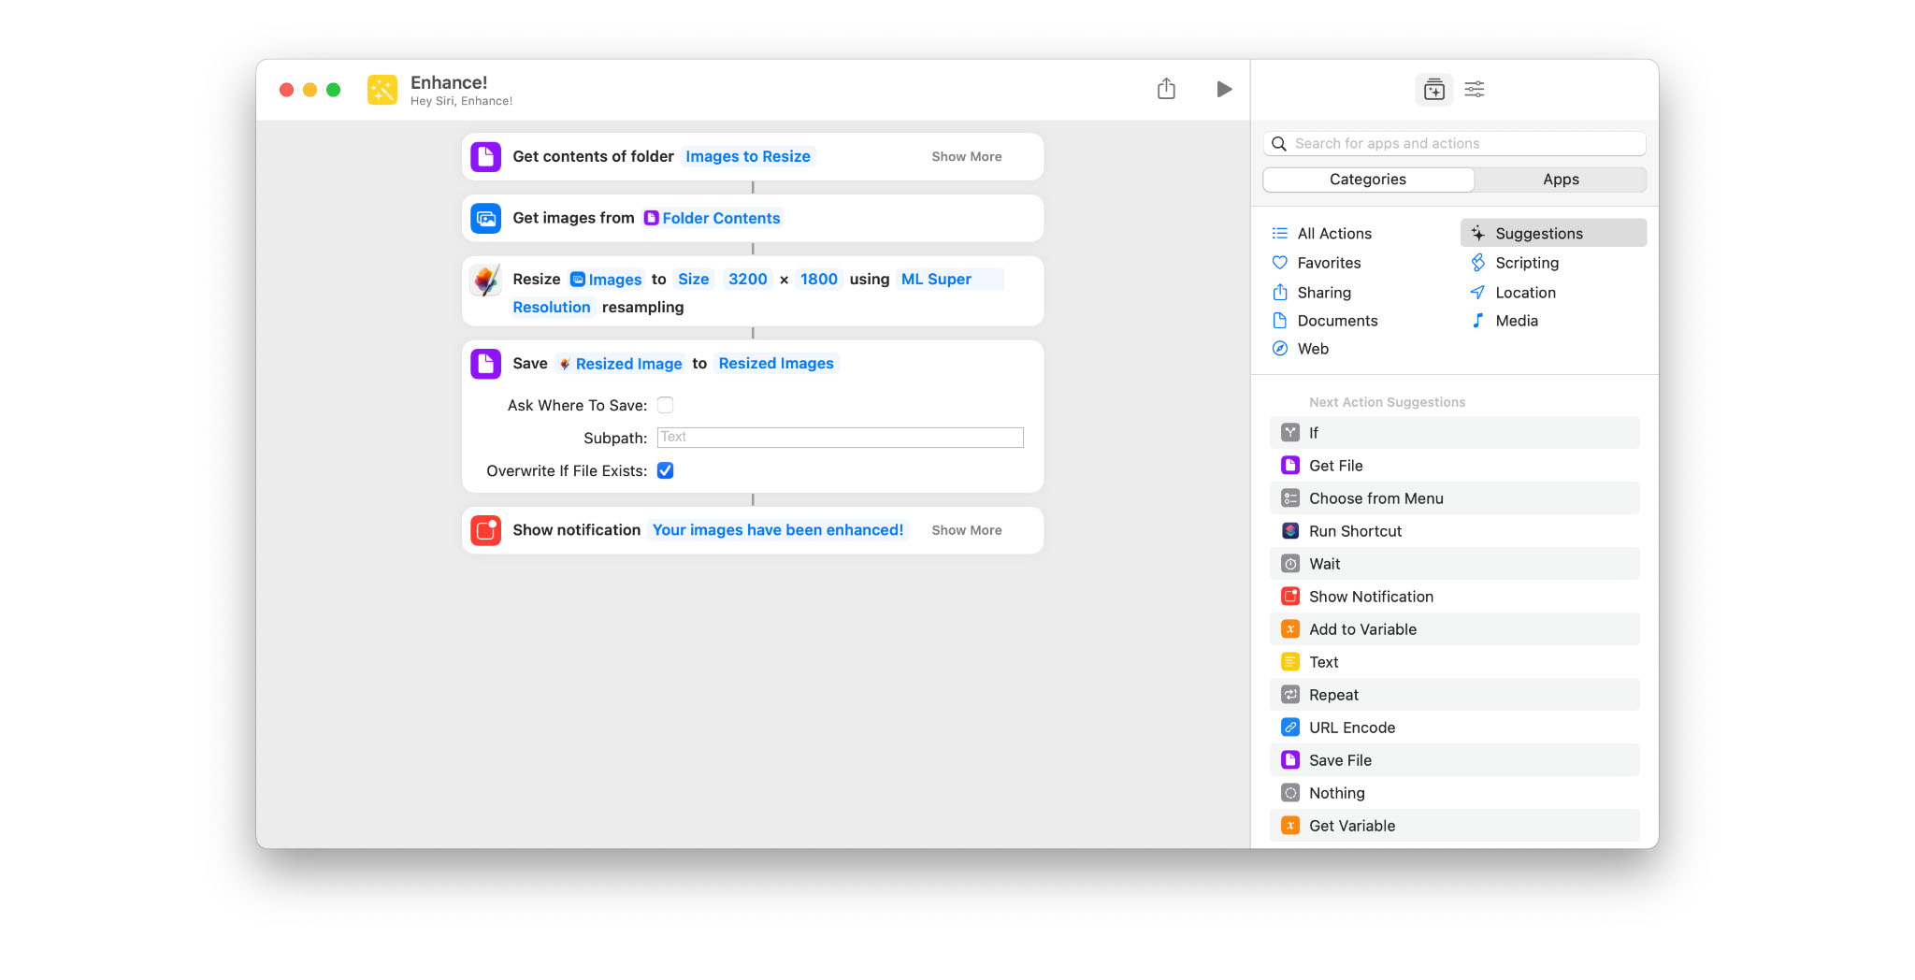This screenshot has height=980, width=1915.
Task: Expand Show More on Get contents of folder
Action: pos(966,157)
